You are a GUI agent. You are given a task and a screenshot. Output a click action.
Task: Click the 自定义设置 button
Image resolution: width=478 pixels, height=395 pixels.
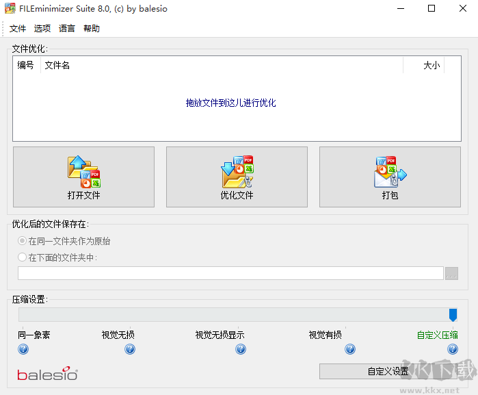point(388,372)
